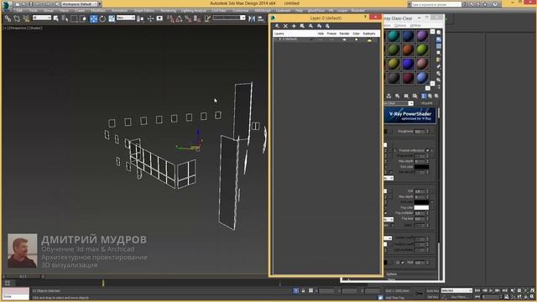Open the Rendering menu
This screenshot has height=302, width=537.
click(169, 11)
